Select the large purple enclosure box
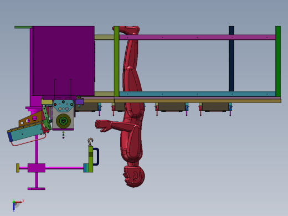The image size is (288, 216). pos(63,61)
